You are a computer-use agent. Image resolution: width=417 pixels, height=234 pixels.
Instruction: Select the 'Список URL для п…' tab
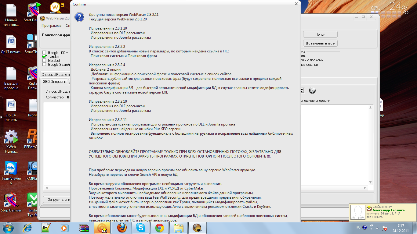[56, 75]
